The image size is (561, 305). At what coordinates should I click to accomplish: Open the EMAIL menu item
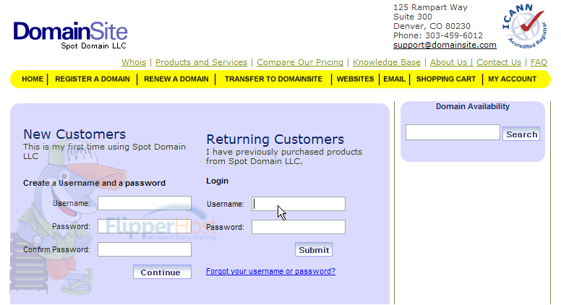point(394,79)
